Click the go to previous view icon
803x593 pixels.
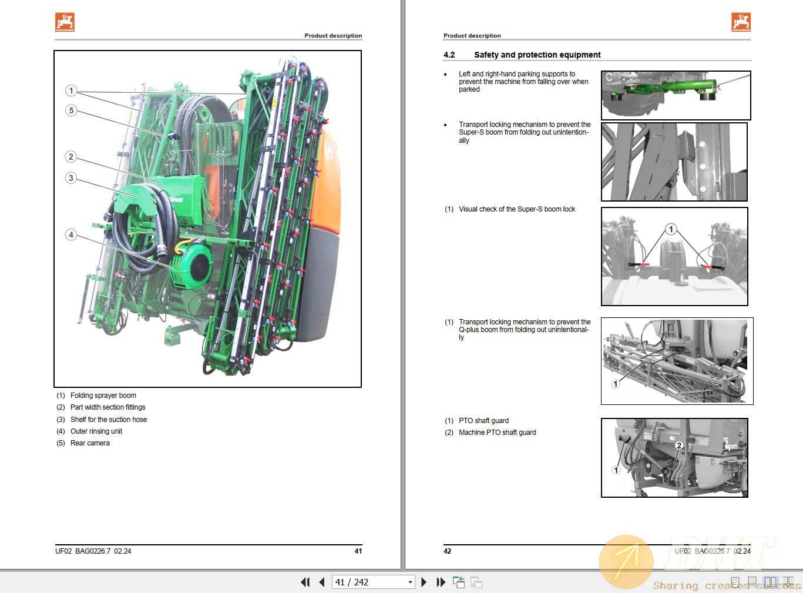pos(459,582)
